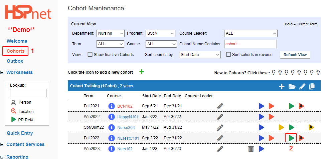325x159 pixels.
Task: Toggle Sort cohorts in reverse checkbox
Action: (228, 55)
